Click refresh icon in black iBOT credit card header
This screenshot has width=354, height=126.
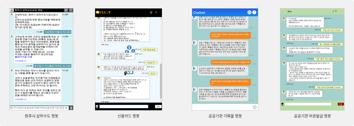pos(151,12)
